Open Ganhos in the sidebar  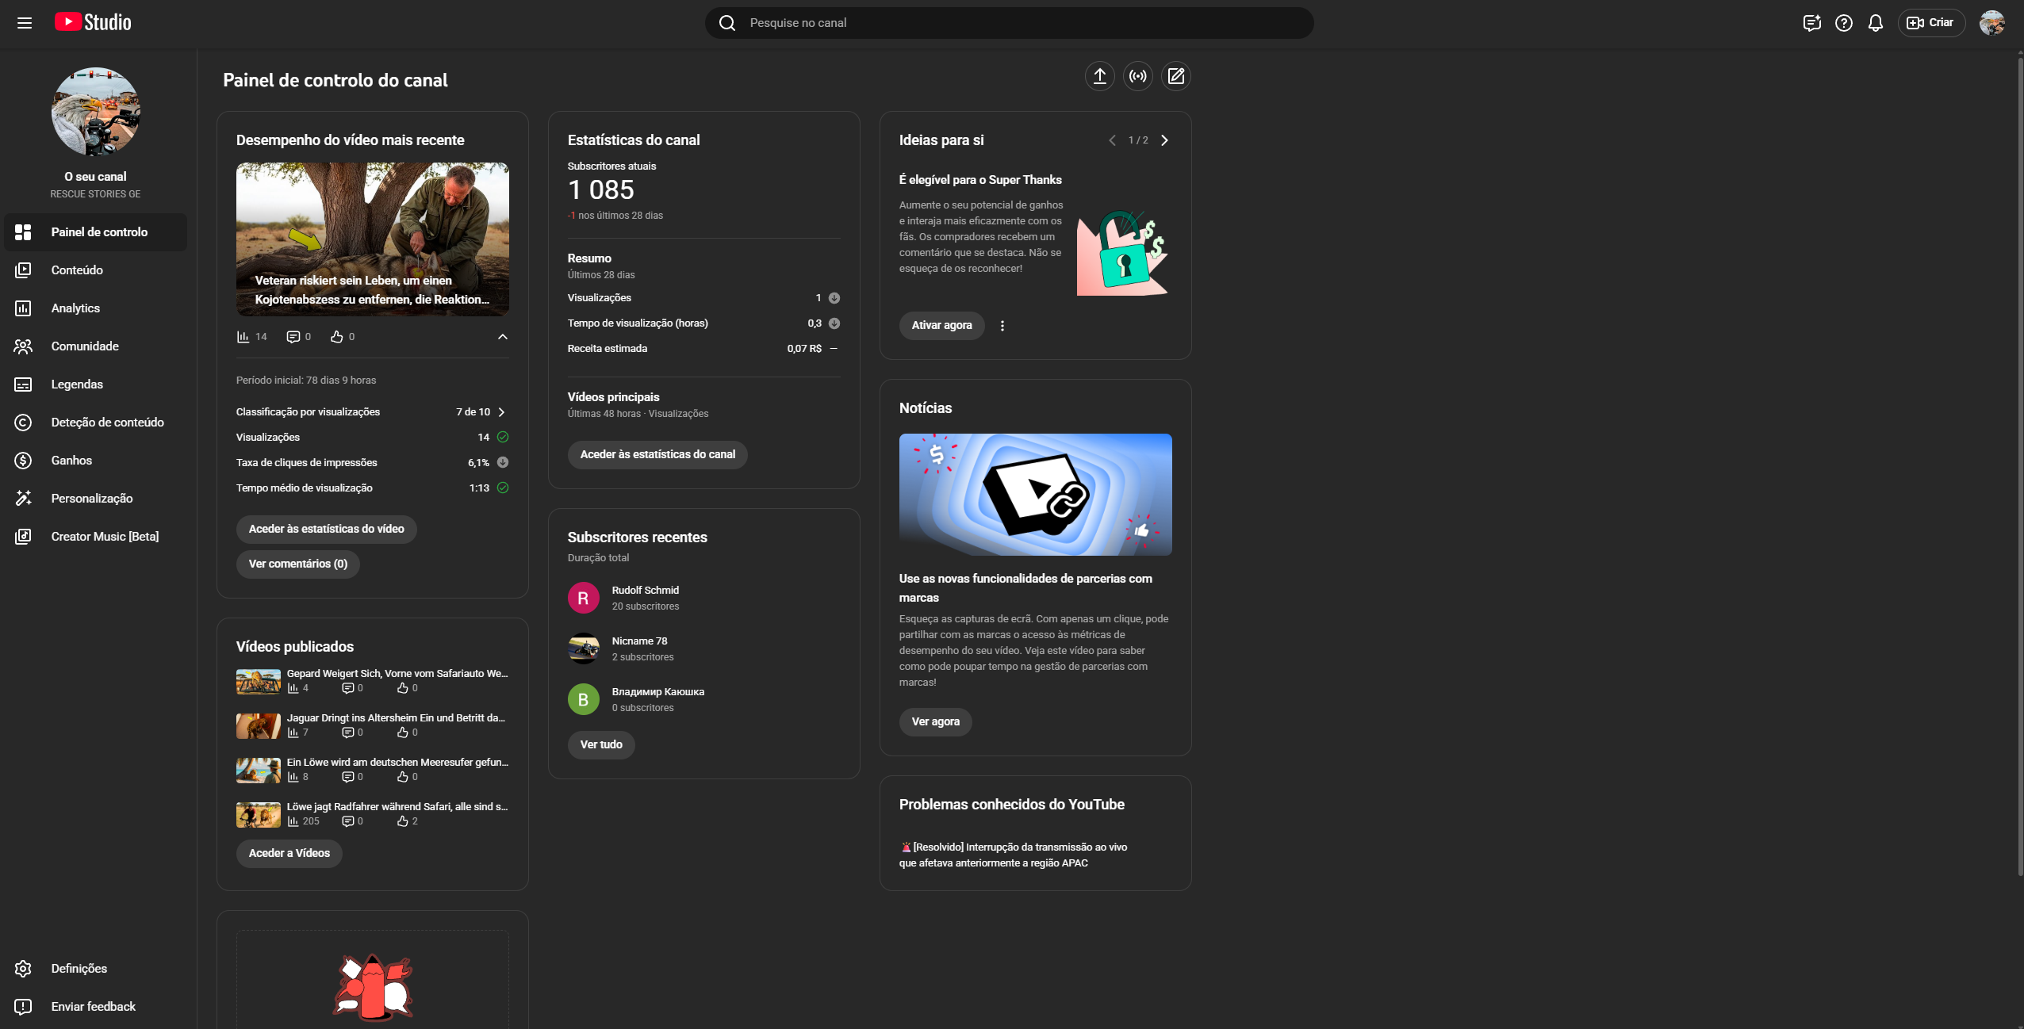[71, 461]
